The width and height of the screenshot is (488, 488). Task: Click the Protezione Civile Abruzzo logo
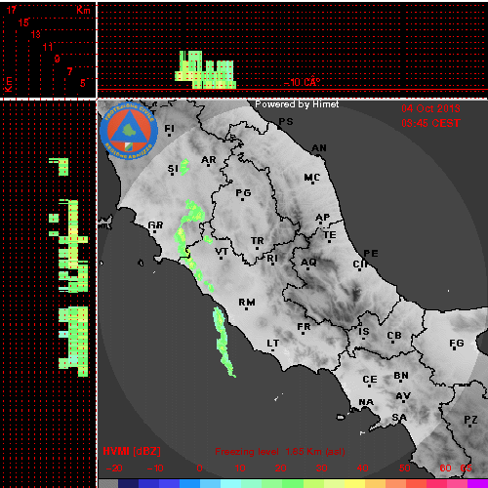[x=129, y=131]
